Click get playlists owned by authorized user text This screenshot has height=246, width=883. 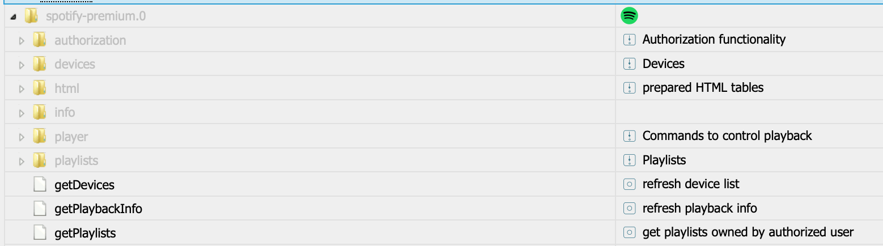click(748, 232)
